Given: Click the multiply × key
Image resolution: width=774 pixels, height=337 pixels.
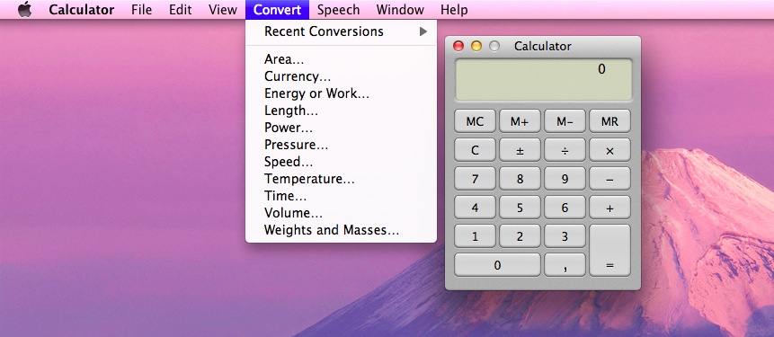Looking at the screenshot, I should point(609,150).
